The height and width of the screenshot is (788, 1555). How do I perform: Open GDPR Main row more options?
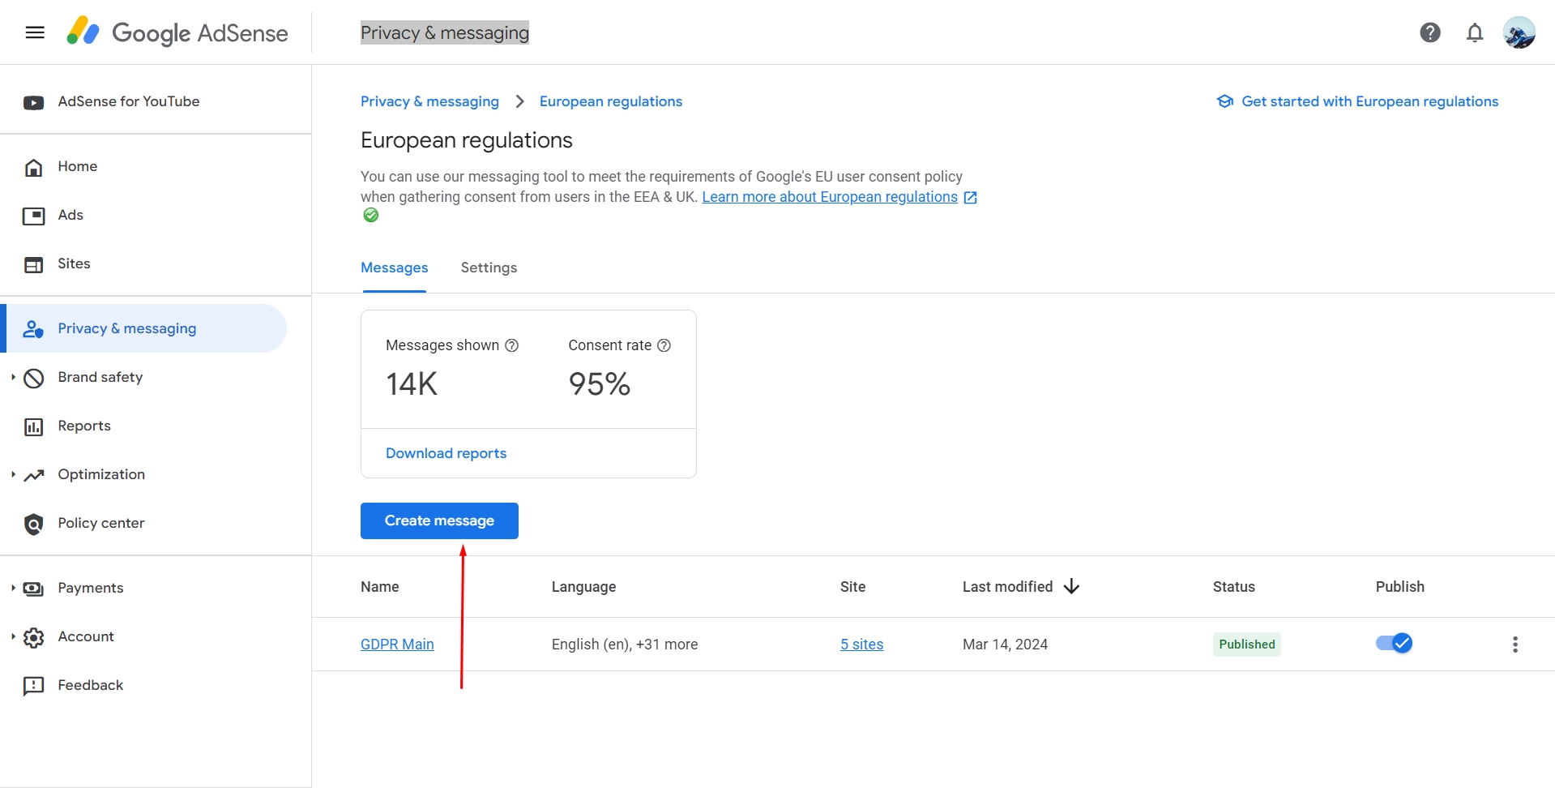click(1514, 645)
